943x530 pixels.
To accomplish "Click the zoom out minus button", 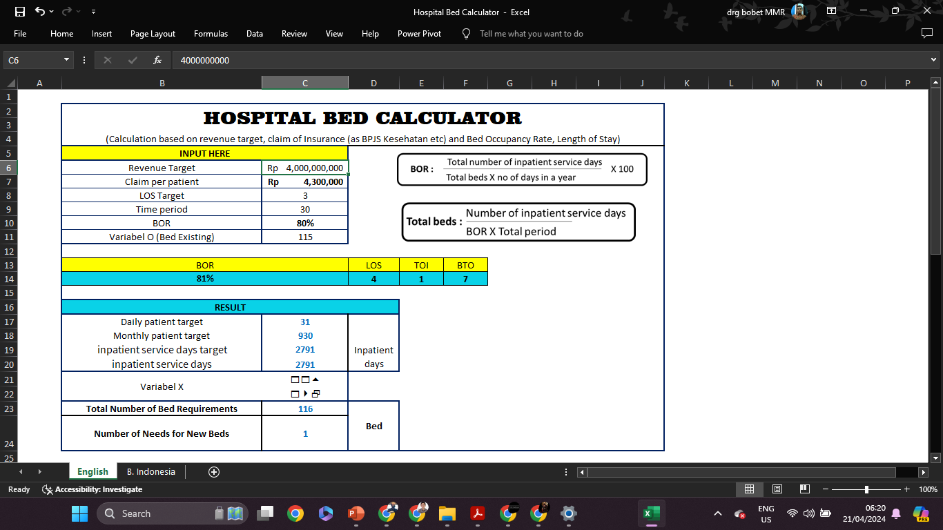I will (826, 489).
